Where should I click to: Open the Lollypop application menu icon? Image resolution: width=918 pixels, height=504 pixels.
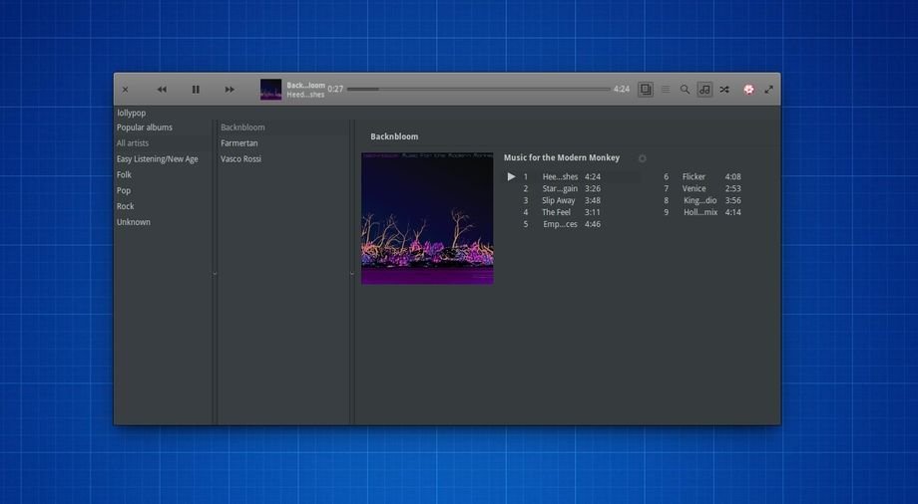tap(748, 90)
